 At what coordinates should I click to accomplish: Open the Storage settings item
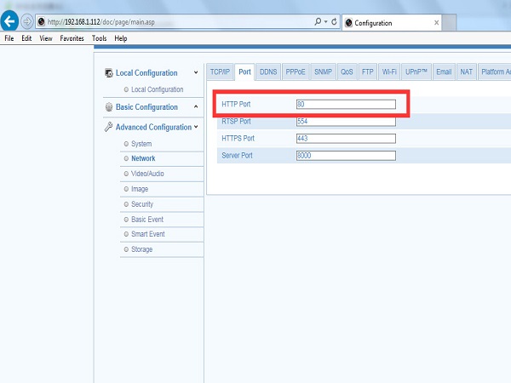click(141, 249)
